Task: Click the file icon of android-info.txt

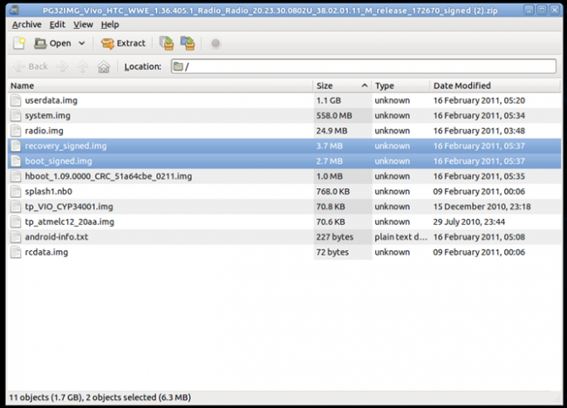Action: coord(16,237)
